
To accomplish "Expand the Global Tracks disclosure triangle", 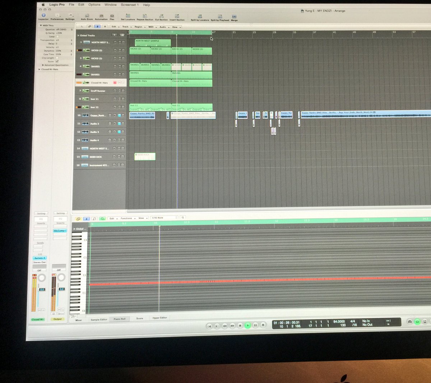I will 78,35.
